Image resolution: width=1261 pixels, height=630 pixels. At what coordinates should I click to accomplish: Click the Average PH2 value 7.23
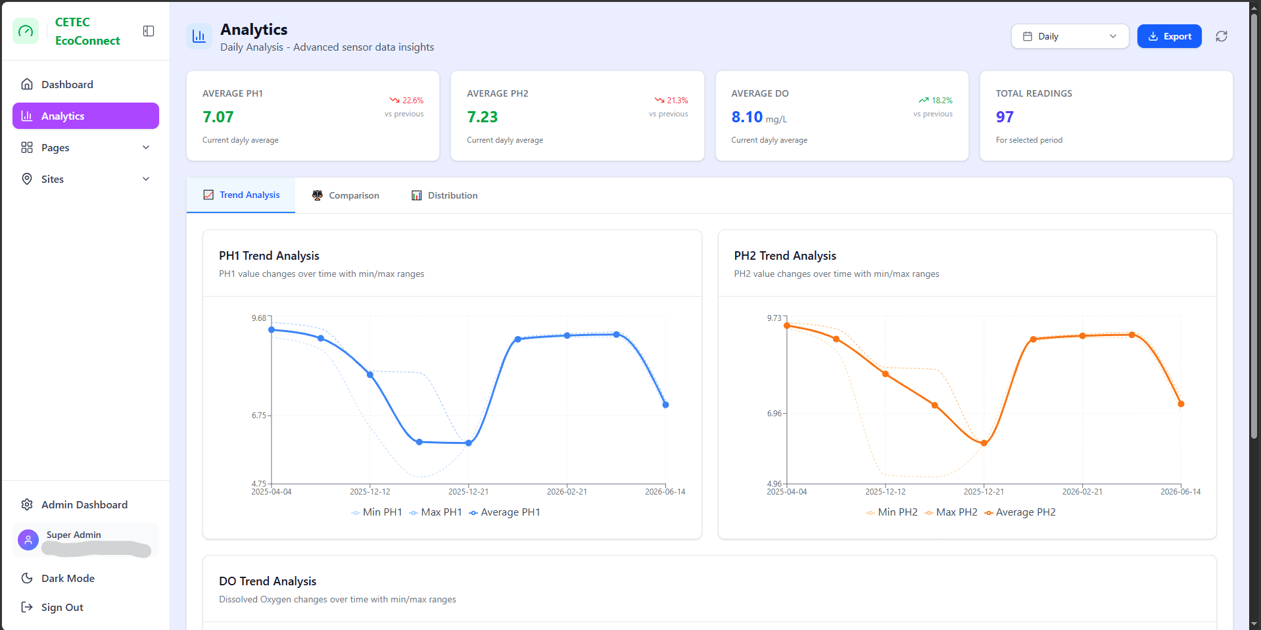click(x=483, y=117)
